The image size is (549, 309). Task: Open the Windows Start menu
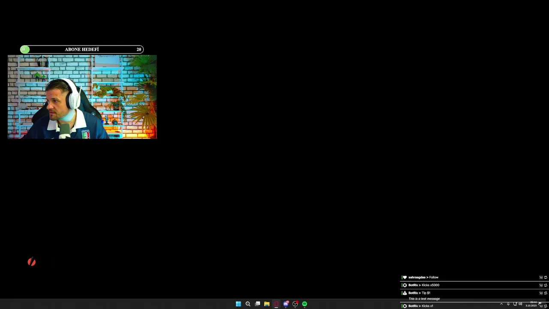coord(238,304)
